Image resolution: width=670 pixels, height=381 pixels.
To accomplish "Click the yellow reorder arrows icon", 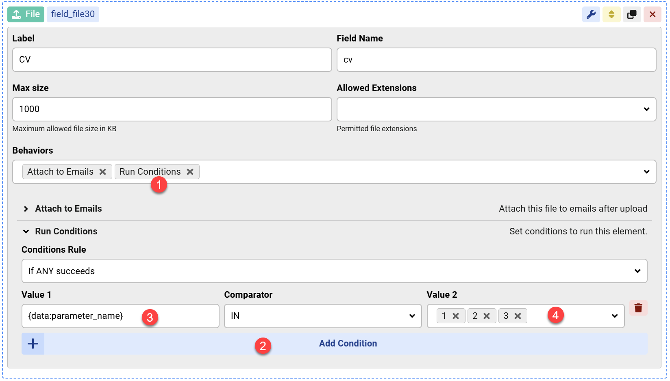I will (x=611, y=14).
